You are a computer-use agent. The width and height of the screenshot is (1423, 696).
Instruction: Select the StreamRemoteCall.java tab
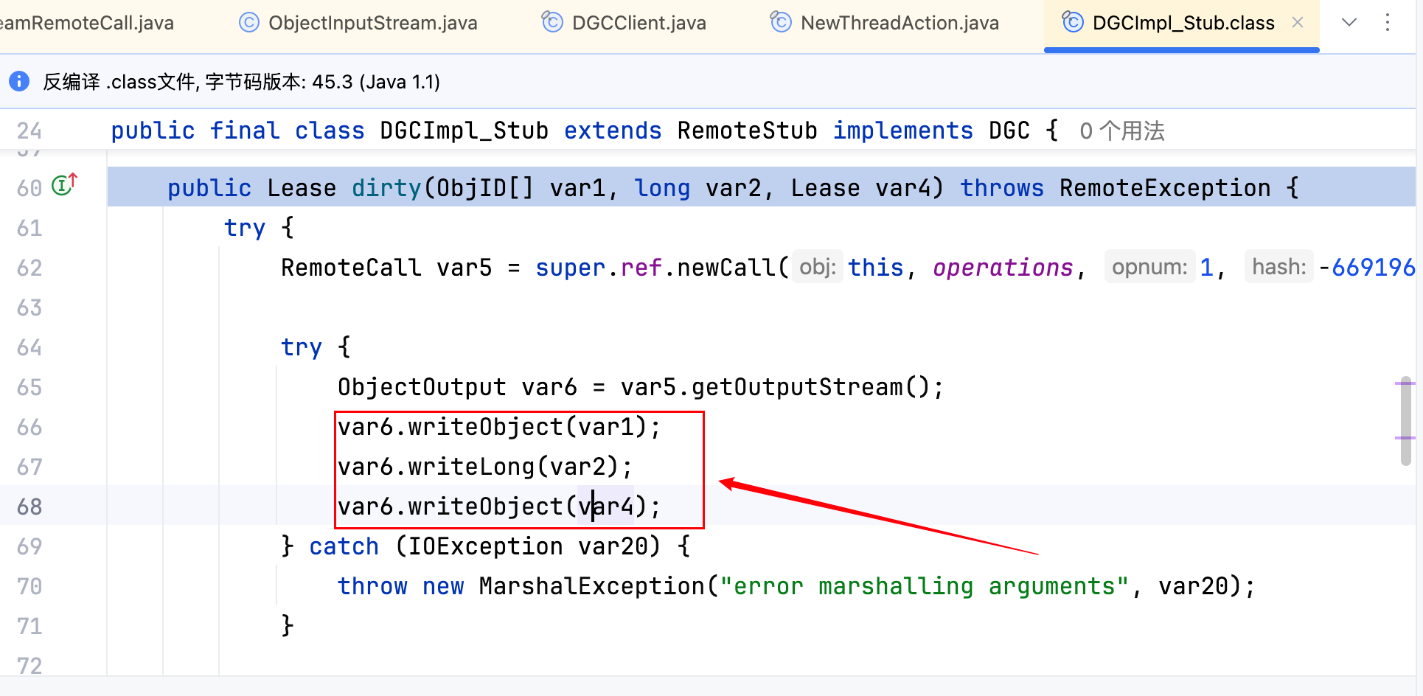(86, 23)
